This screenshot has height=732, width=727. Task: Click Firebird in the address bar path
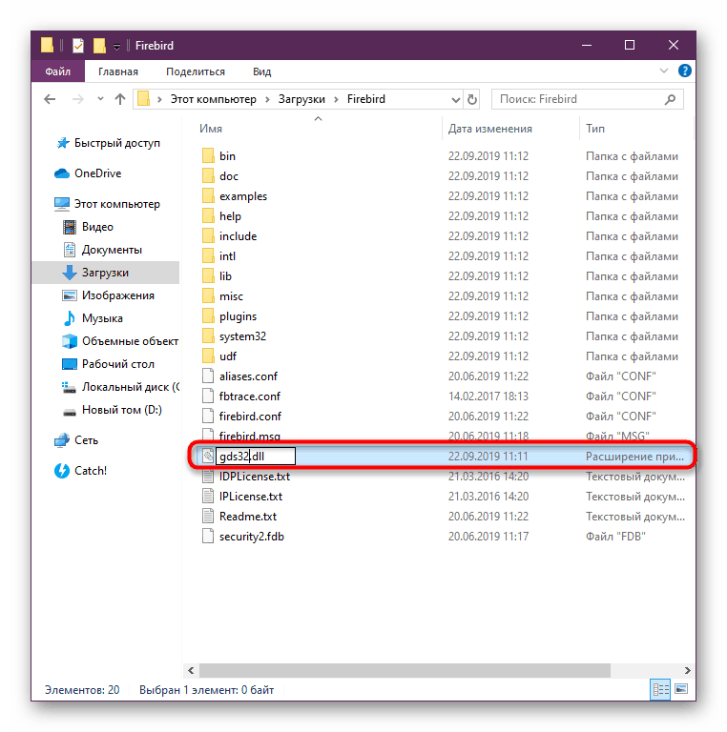pos(365,99)
